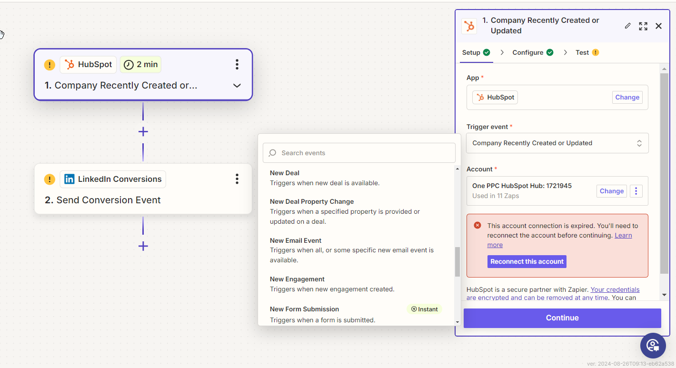Click the warning icon on the LinkedIn step
Viewport: 676px width, 368px height.
click(x=50, y=179)
